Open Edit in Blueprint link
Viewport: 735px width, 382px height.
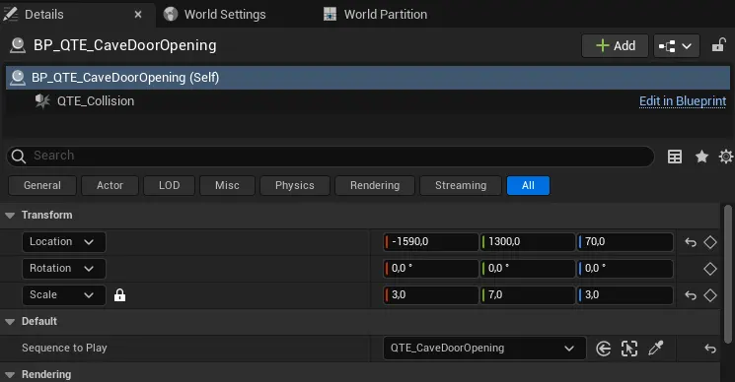click(683, 101)
